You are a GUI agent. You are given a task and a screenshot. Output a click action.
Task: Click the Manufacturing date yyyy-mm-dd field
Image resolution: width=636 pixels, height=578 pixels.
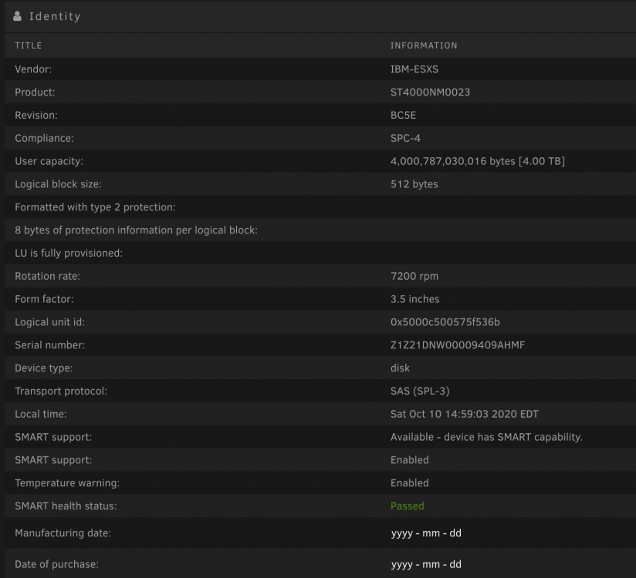[426, 533]
